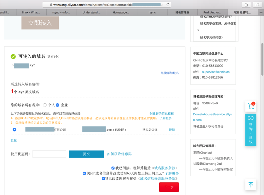Open the 域名注册人权利与责任 link
Image resolution: width=264 pixels, height=195 pixels.
[208, 126]
